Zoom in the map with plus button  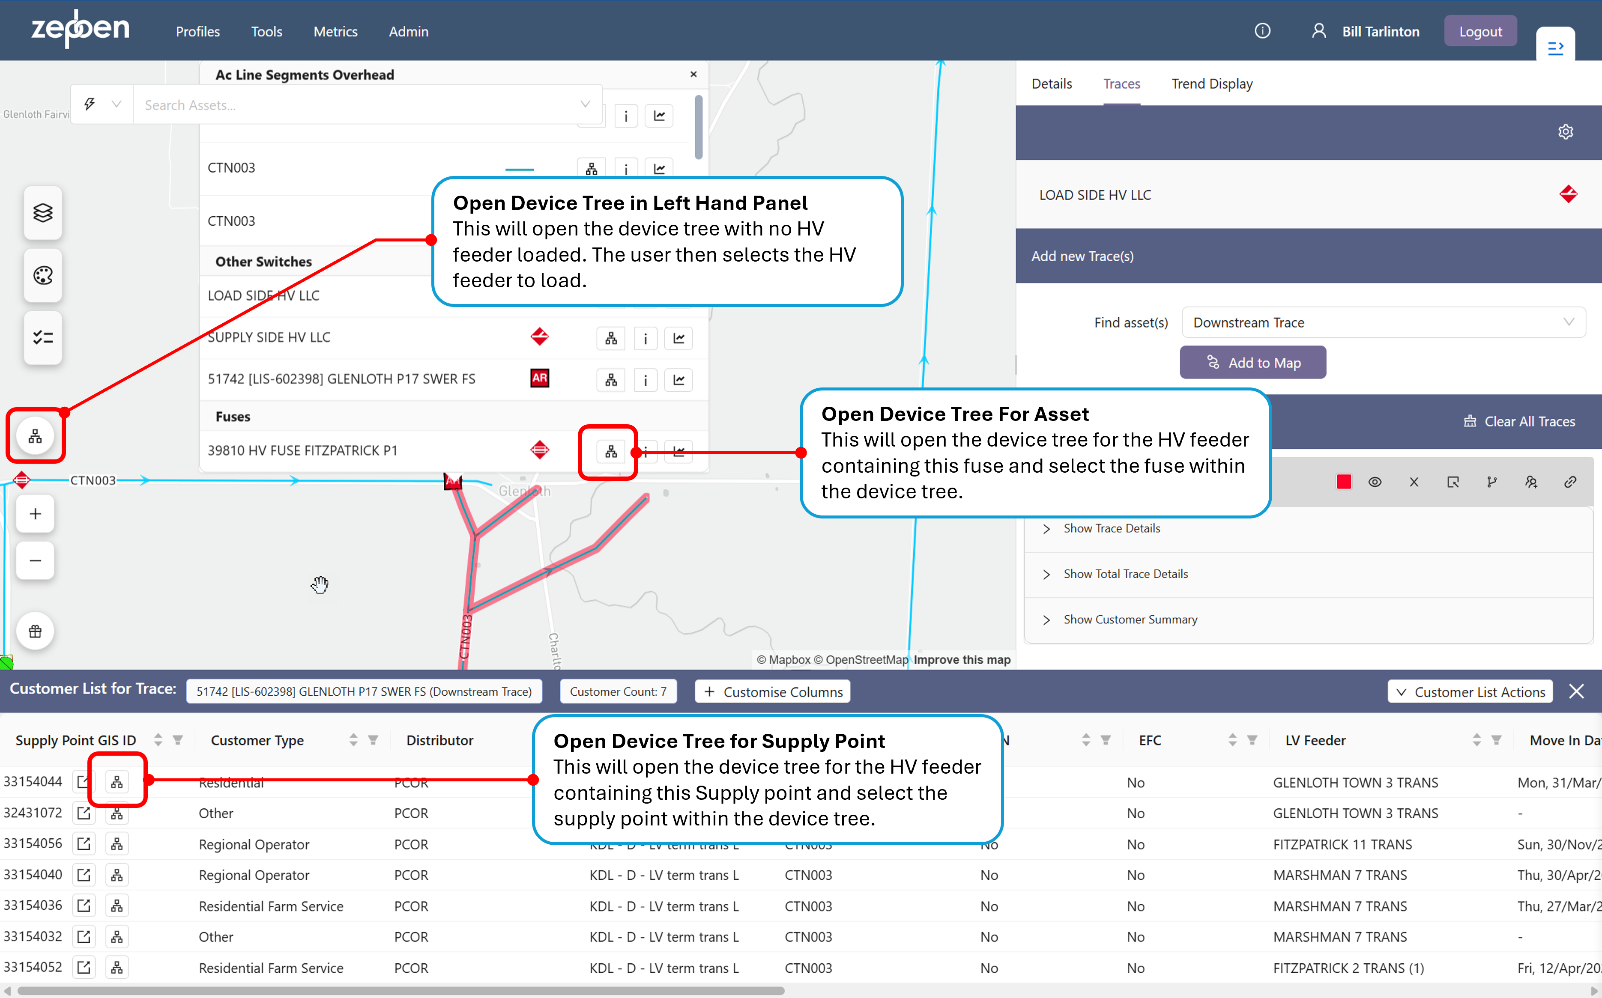point(35,513)
